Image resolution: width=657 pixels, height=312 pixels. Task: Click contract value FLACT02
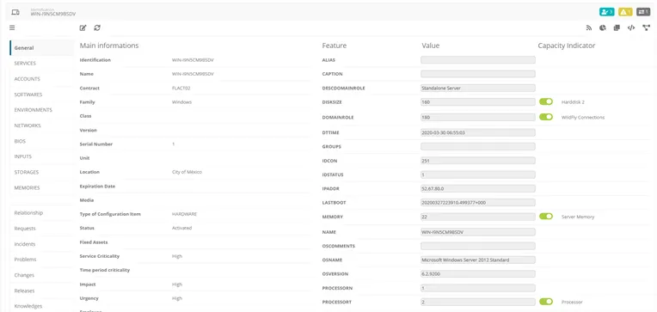pyautogui.click(x=181, y=89)
